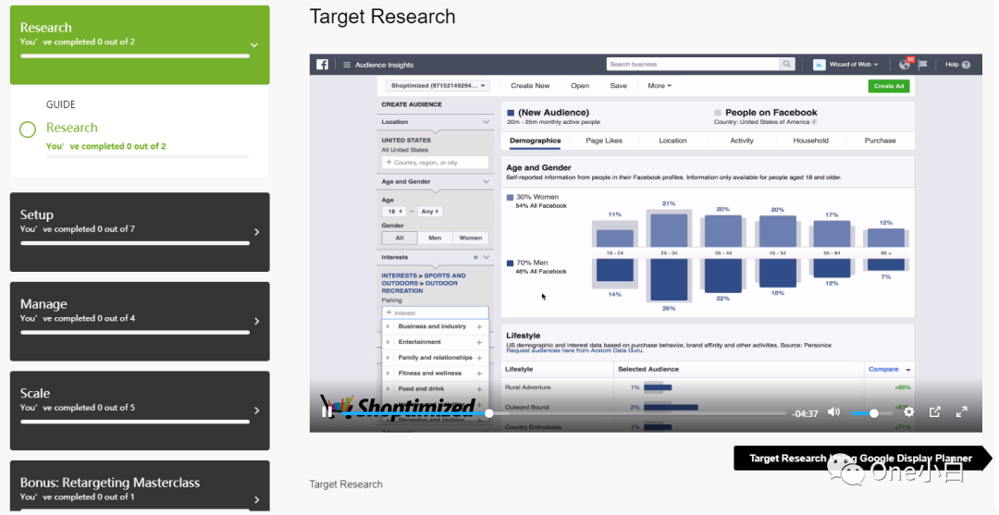Click the Save button
The height and width of the screenshot is (515, 999).
point(619,85)
